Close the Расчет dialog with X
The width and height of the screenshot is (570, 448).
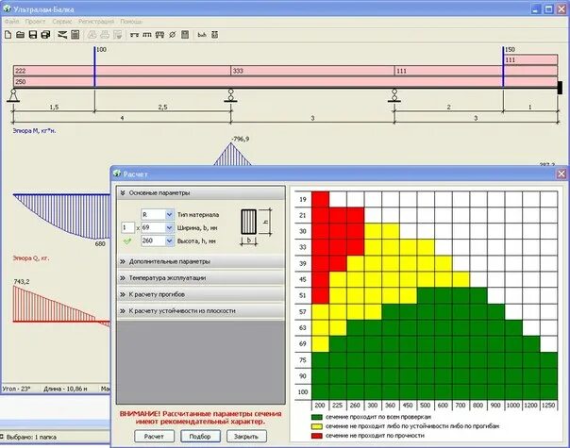point(562,174)
